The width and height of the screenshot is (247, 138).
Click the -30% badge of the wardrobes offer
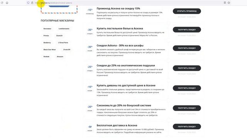[90, 47]
